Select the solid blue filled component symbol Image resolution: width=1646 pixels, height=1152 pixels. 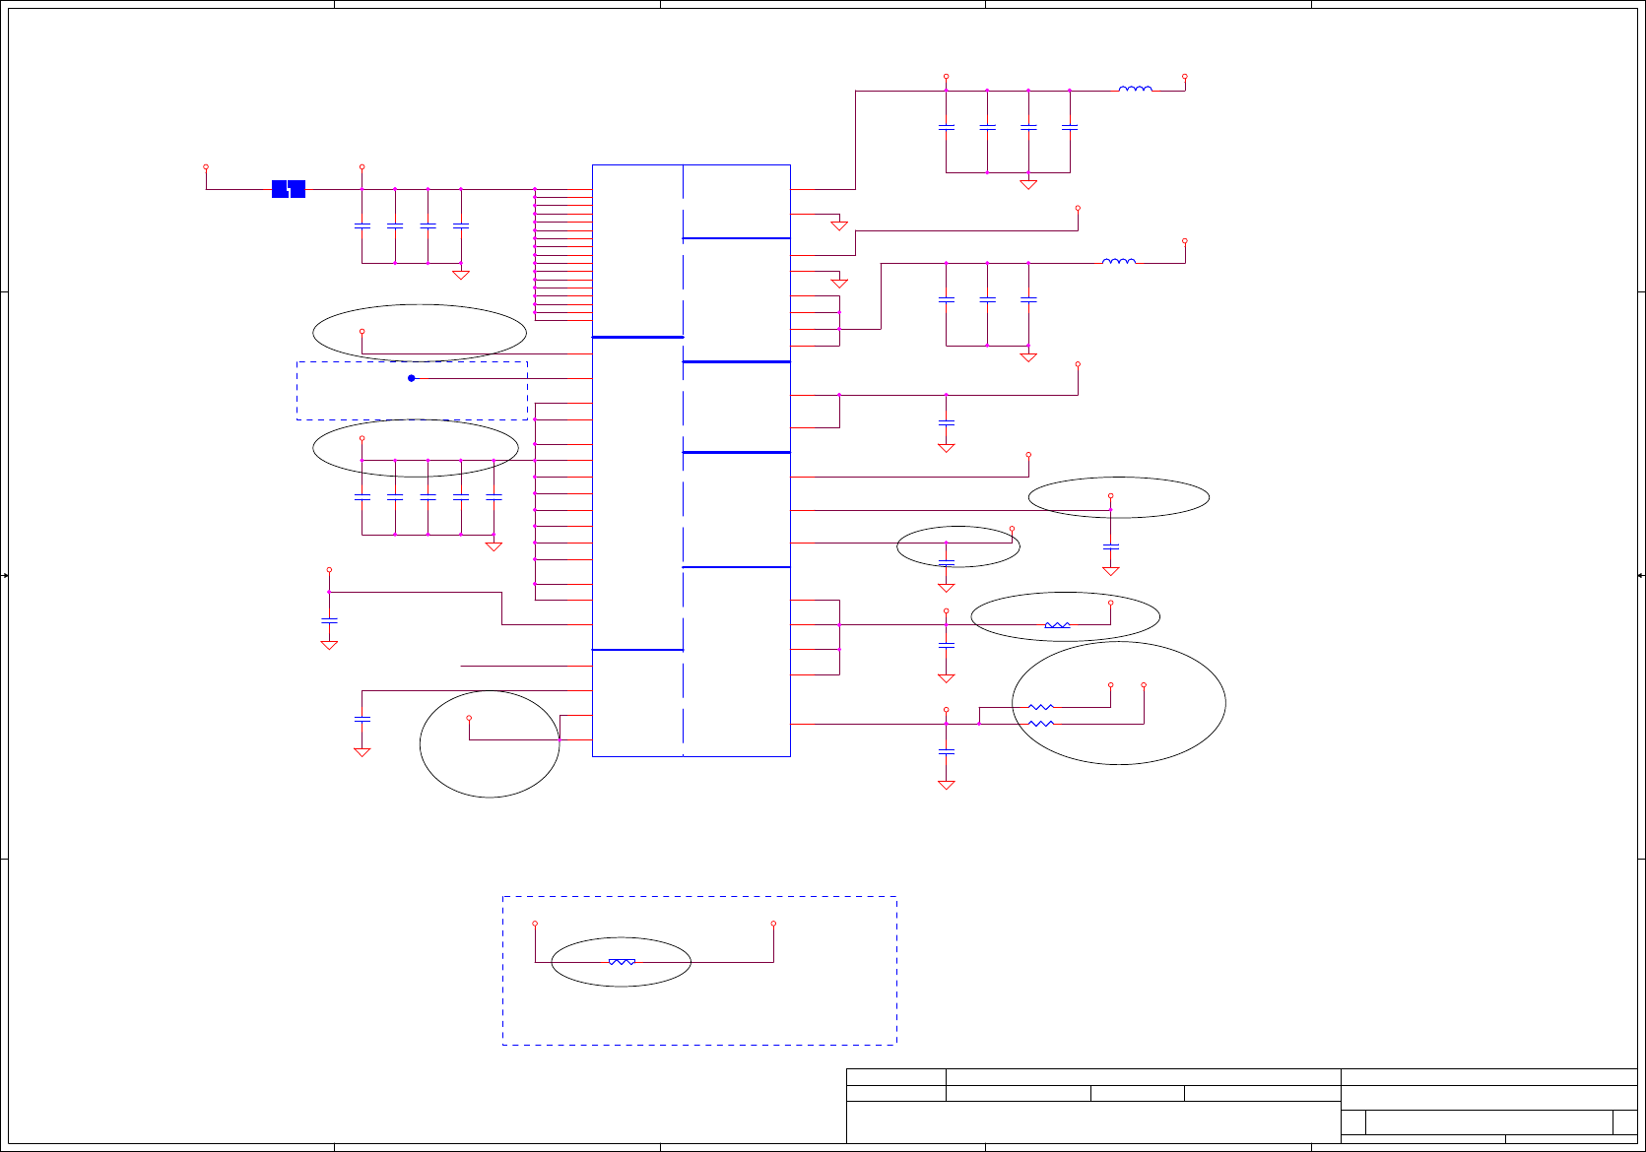click(x=289, y=189)
